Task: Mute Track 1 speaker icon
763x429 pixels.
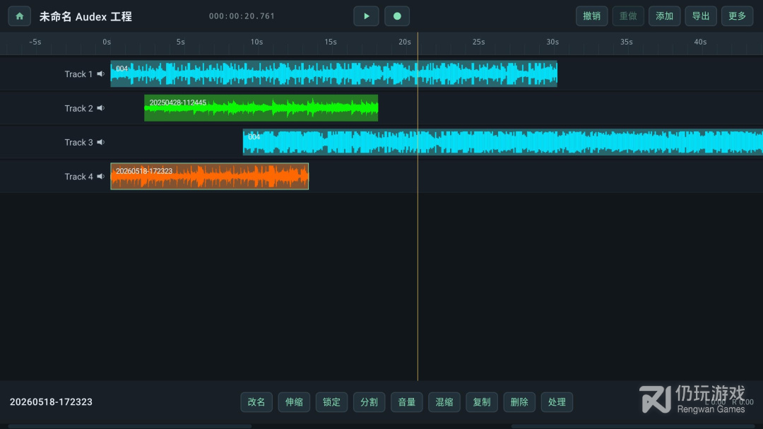Action: tap(101, 74)
